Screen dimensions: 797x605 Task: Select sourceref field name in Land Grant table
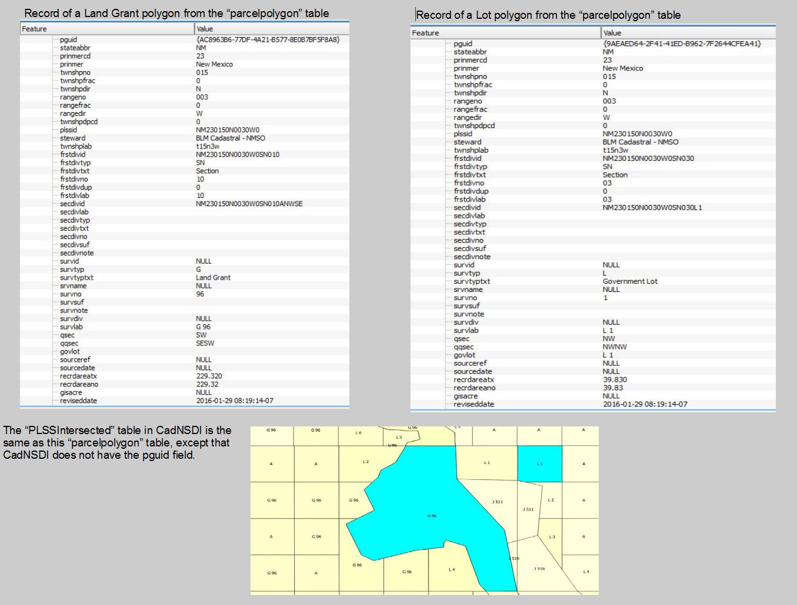coord(75,359)
